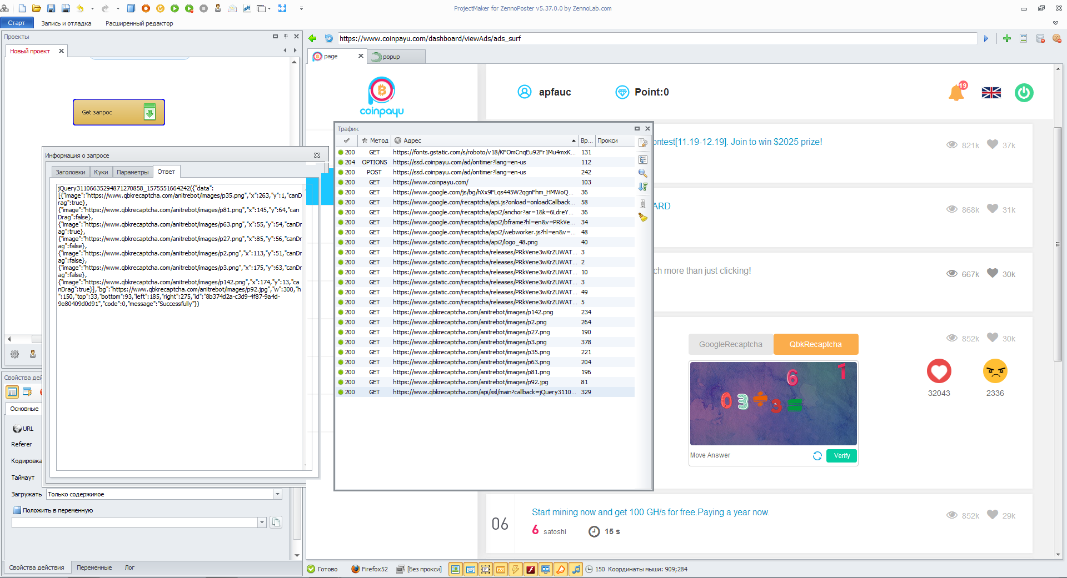This screenshot has height=578, width=1067.
Task: Switch to Расширенный редактор tab
Action: tap(139, 23)
